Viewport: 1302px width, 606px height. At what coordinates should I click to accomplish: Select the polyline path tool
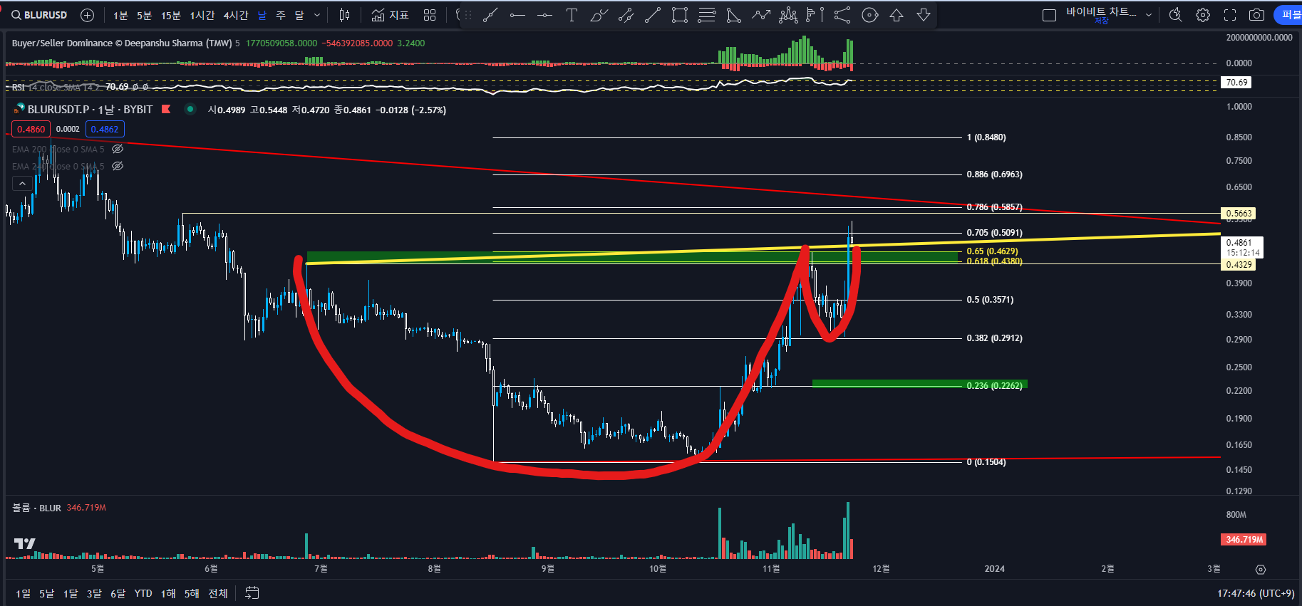[761, 15]
